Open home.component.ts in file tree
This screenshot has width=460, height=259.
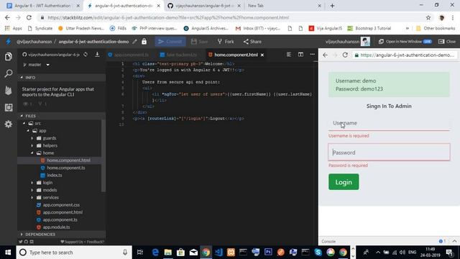point(65,168)
